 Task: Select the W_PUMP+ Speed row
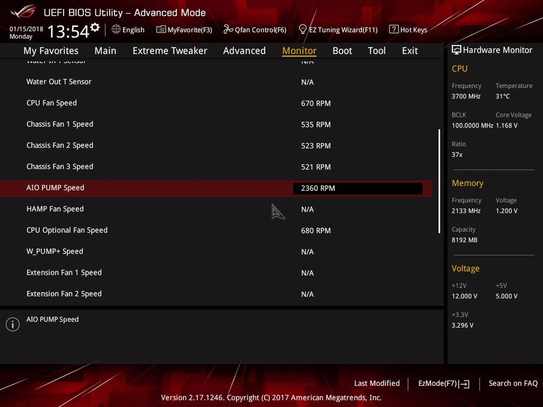point(216,252)
